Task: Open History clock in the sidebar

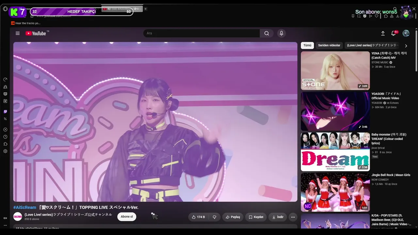Action: (5, 137)
